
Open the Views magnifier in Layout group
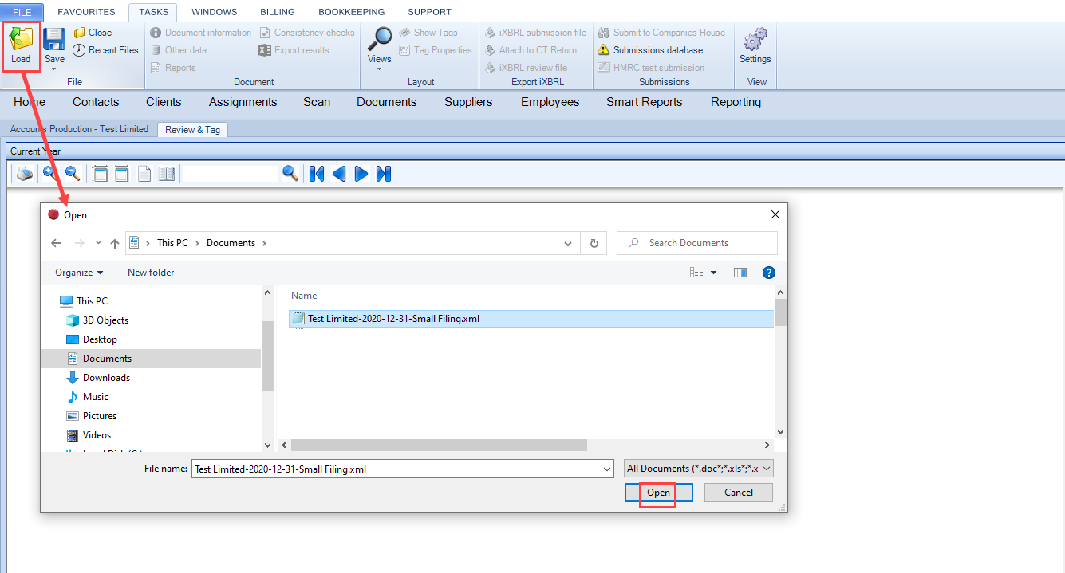tap(380, 39)
